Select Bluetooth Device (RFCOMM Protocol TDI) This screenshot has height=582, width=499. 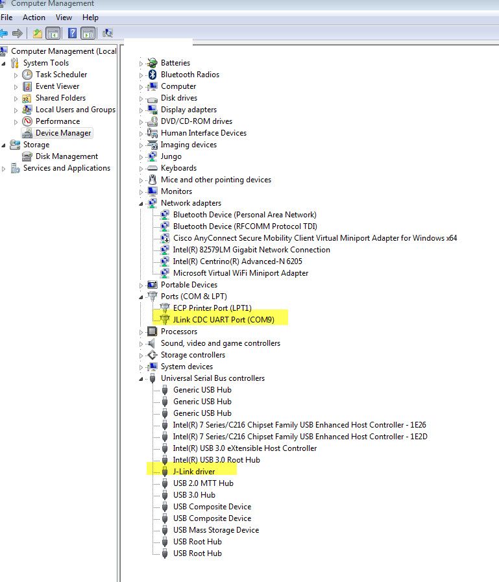(245, 226)
